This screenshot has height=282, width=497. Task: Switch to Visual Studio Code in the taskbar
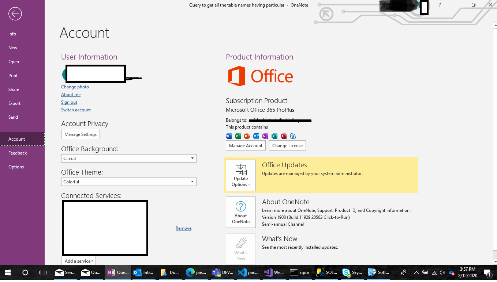click(248, 273)
